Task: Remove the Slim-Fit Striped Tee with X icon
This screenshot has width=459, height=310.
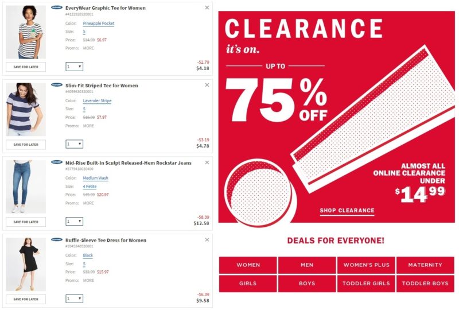Action: click(207, 85)
